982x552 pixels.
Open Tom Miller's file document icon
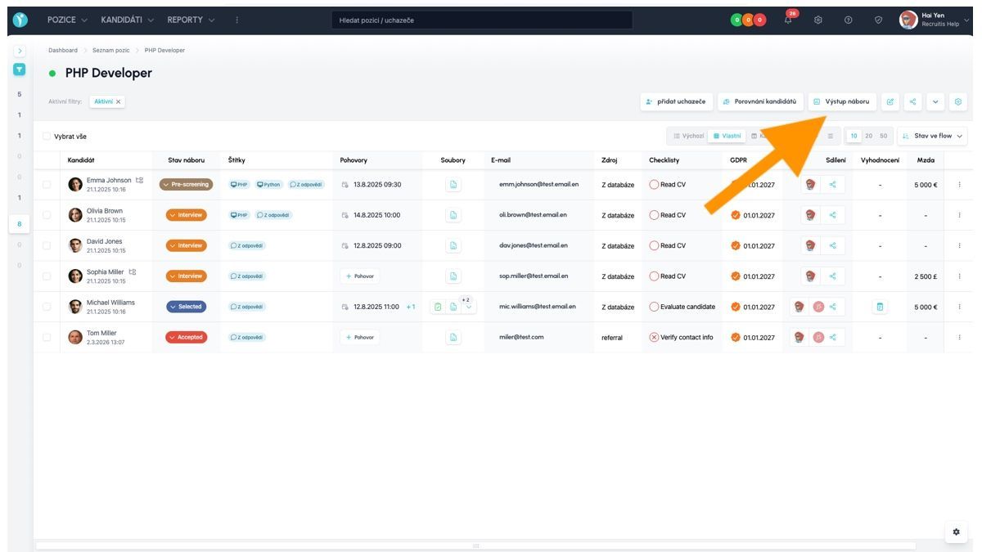[x=453, y=337]
